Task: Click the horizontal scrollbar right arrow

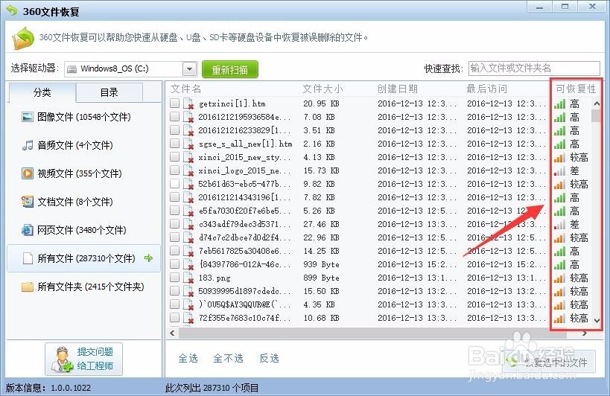Action: point(585,333)
